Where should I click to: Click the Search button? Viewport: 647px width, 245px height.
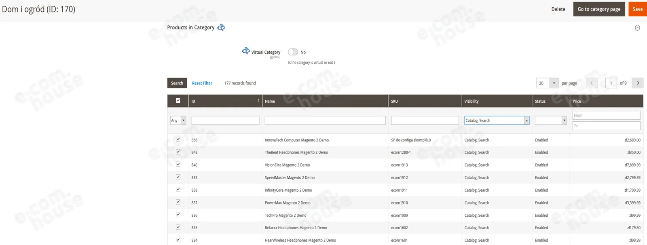pos(177,83)
